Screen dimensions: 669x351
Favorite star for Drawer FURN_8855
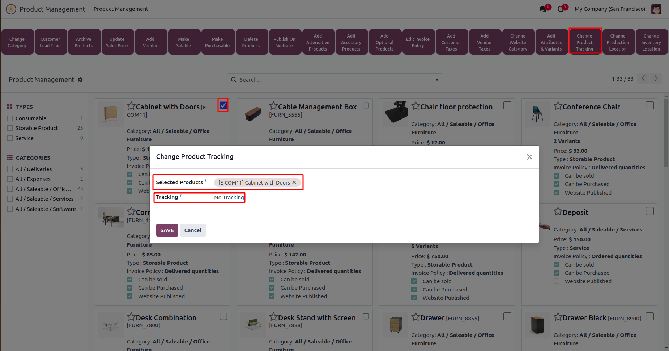pos(416,317)
